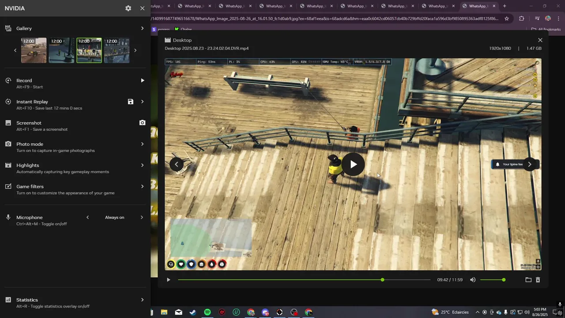Open the taskbar clock showing 5:03 PM
This screenshot has height=318, width=565.
coord(540,312)
